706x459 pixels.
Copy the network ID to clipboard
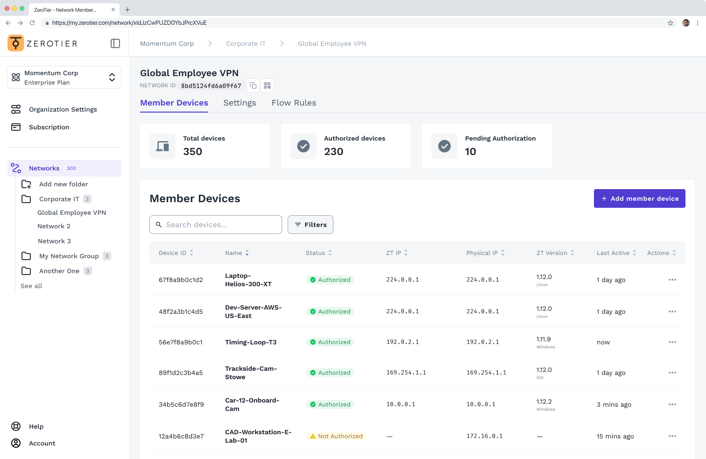[x=253, y=85]
